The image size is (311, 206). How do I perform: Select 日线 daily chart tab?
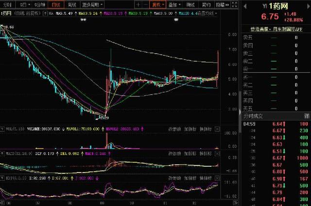[56, 4]
